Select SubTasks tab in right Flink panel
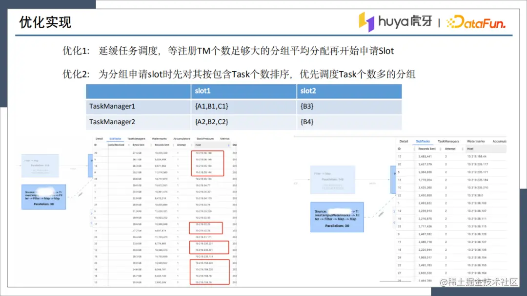527x296 pixels. [423, 142]
